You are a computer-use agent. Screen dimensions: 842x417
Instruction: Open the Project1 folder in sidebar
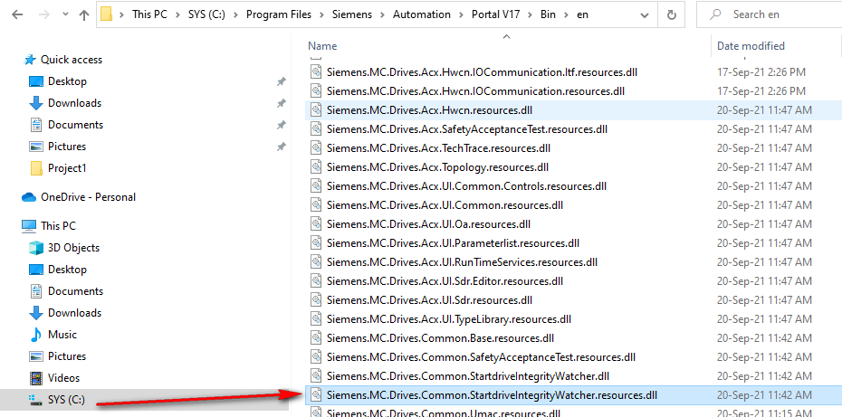pyautogui.click(x=67, y=168)
